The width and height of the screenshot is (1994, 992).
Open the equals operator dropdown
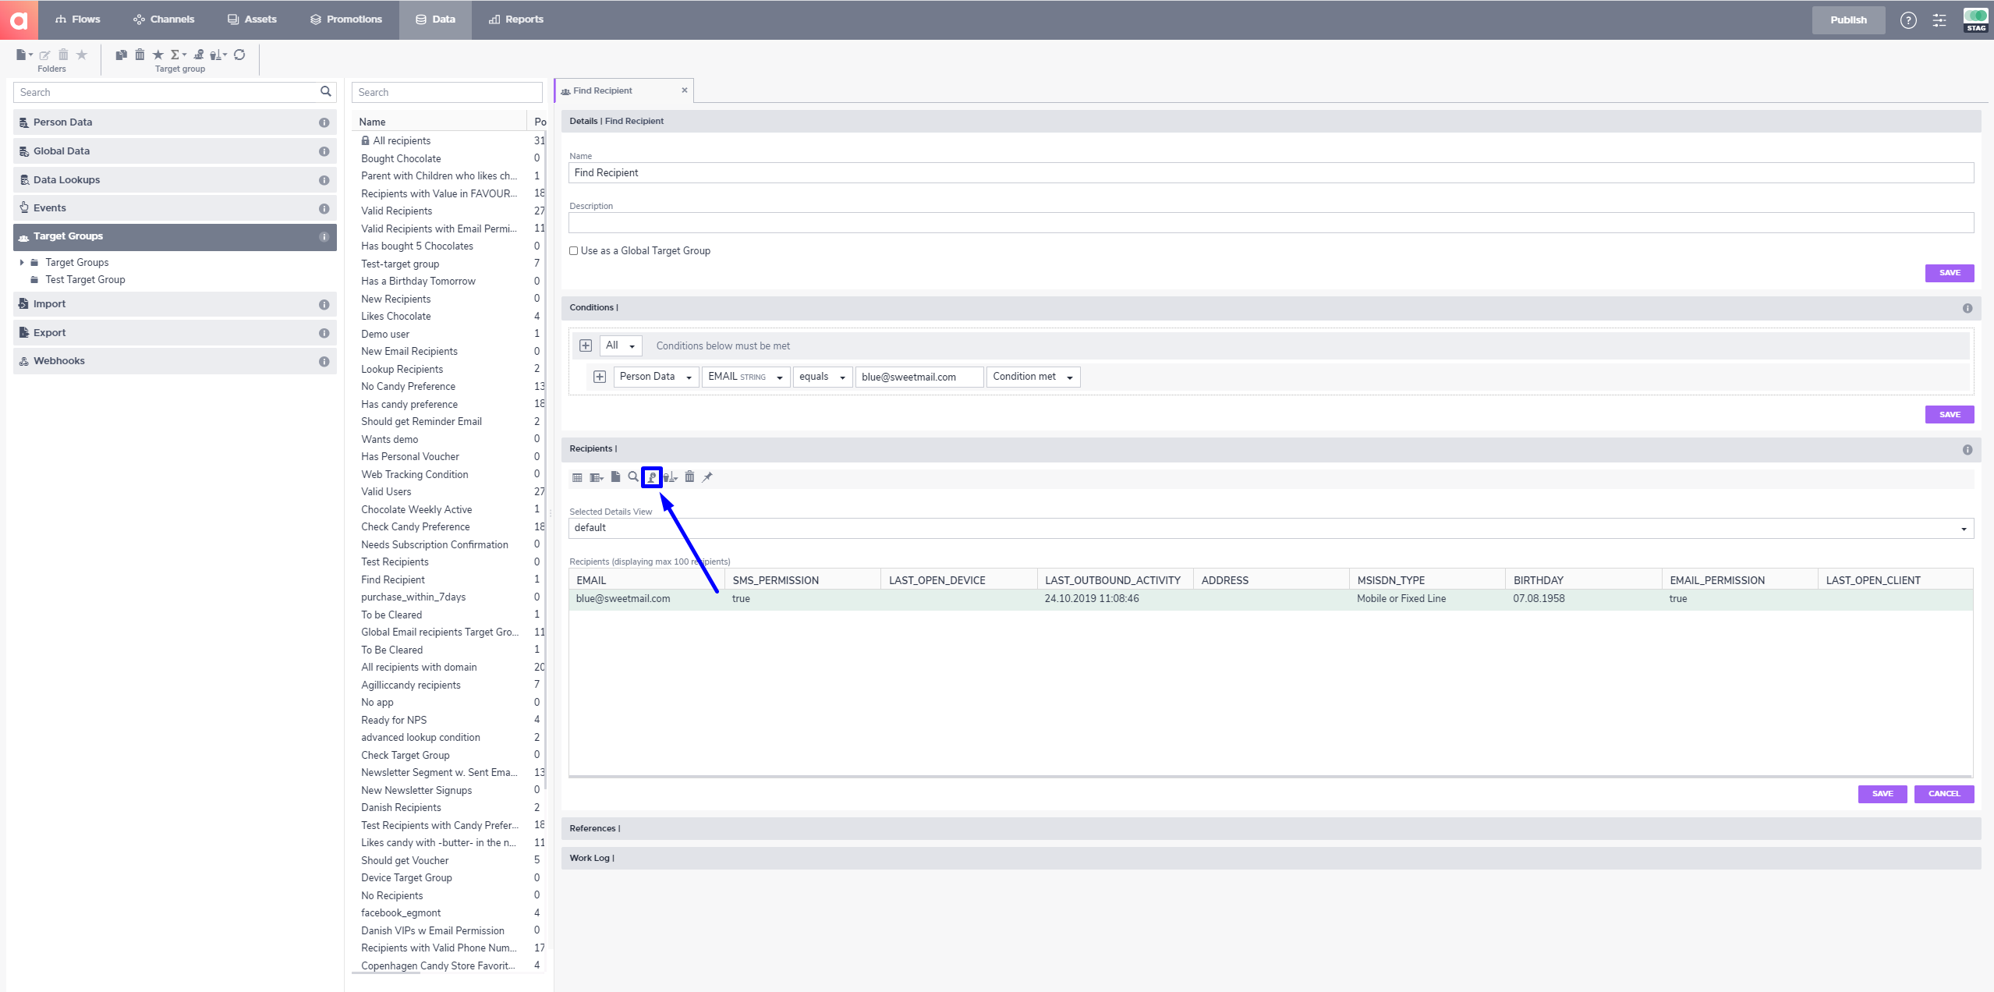(x=823, y=377)
